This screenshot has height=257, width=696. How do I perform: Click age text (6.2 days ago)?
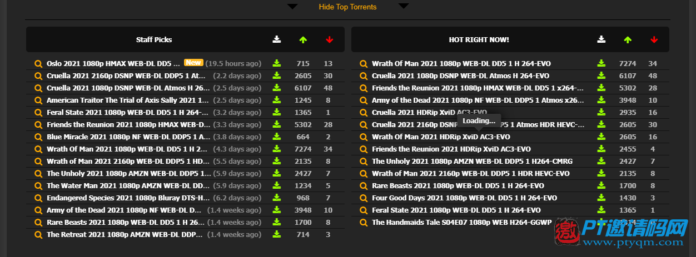coord(237,198)
